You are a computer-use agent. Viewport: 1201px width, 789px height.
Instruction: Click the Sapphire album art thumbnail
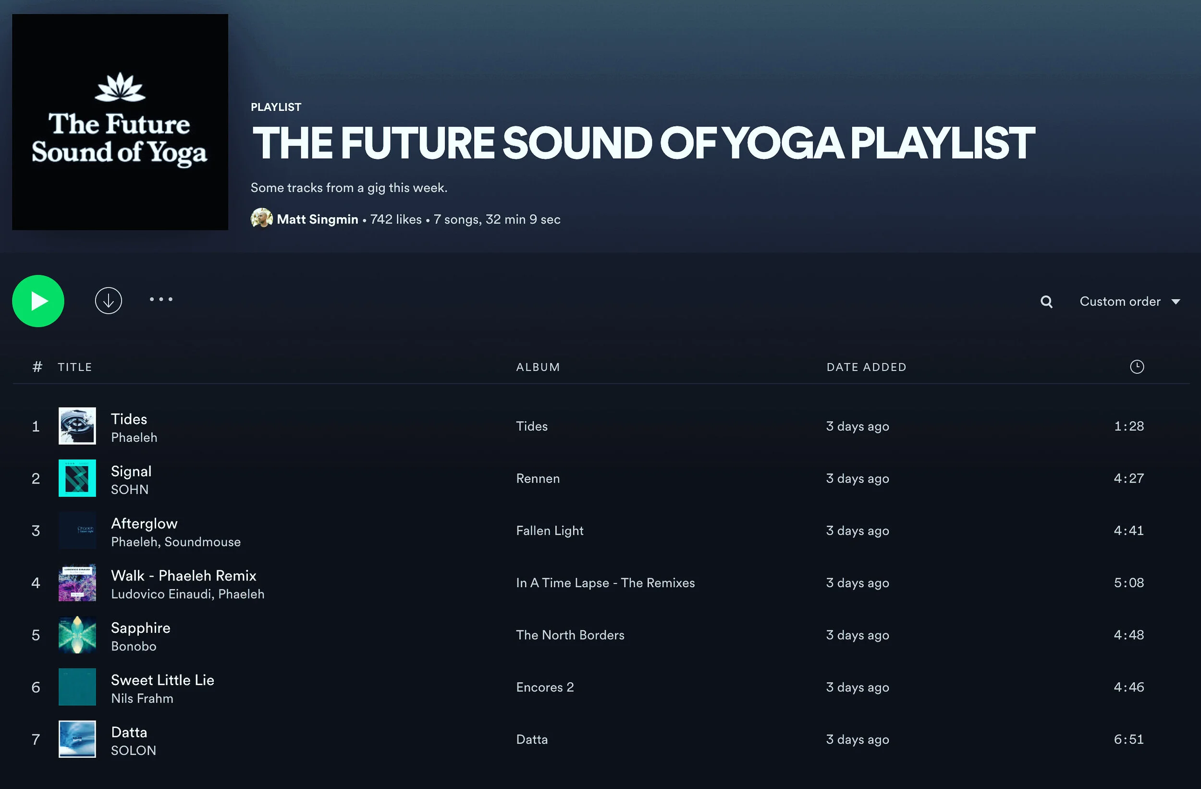click(x=77, y=635)
